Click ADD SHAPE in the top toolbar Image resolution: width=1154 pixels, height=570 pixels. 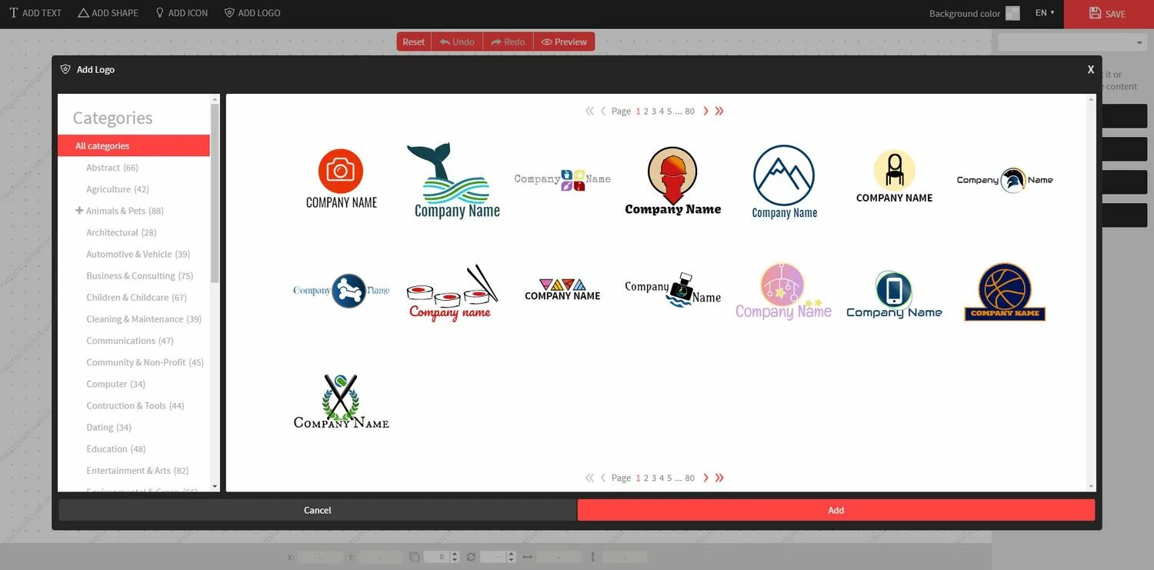pos(108,13)
